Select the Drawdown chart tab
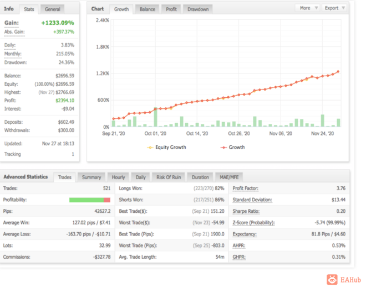 [198, 9]
